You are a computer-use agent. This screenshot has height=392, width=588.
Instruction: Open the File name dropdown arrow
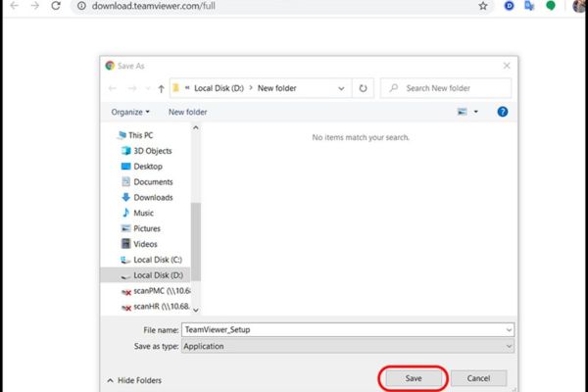pos(509,330)
